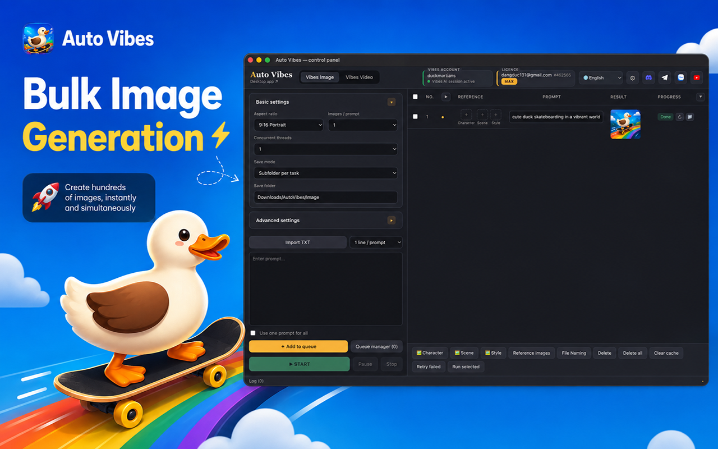Image resolution: width=718 pixels, height=449 pixels.
Task: Click the green START button
Action: coord(299,364)
